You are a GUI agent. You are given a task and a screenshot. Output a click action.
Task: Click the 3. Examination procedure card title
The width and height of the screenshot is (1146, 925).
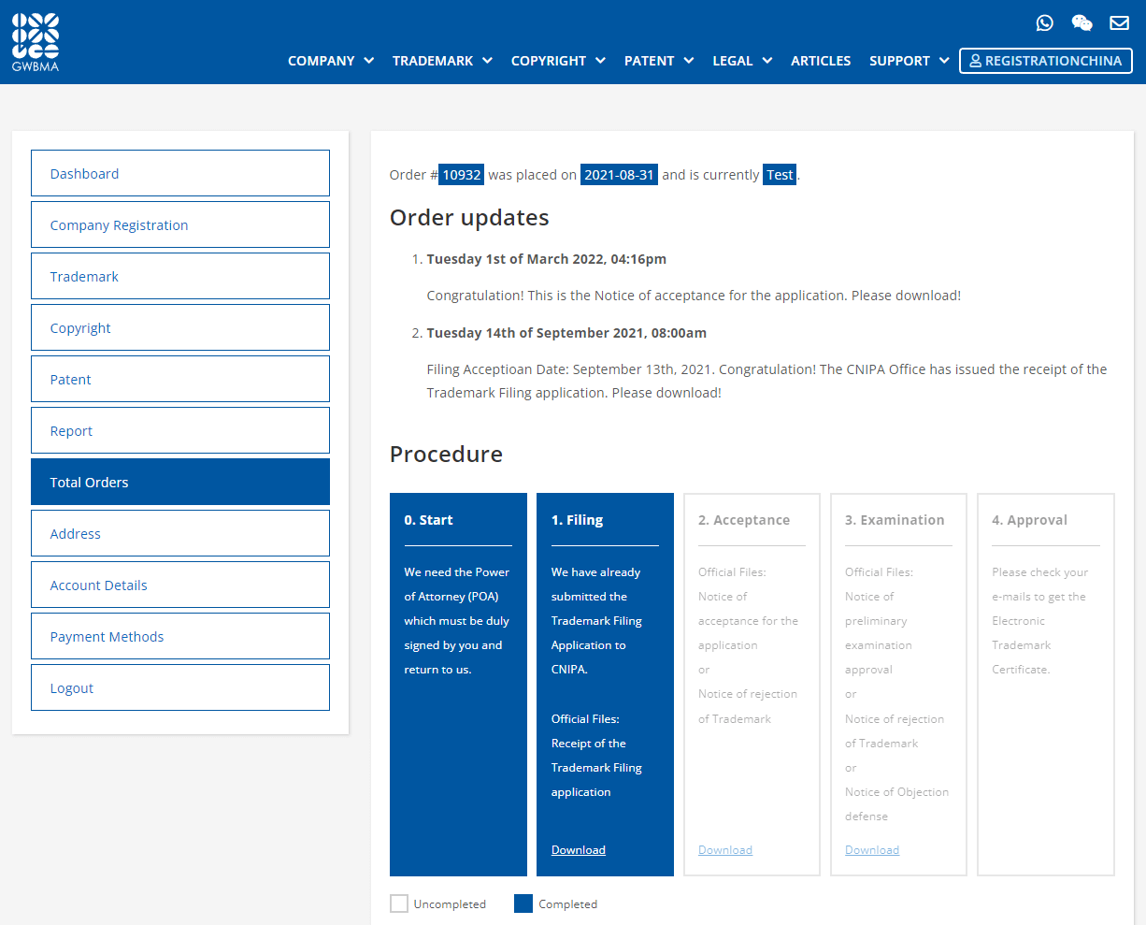pyautogui.click(x=895, y=520)
